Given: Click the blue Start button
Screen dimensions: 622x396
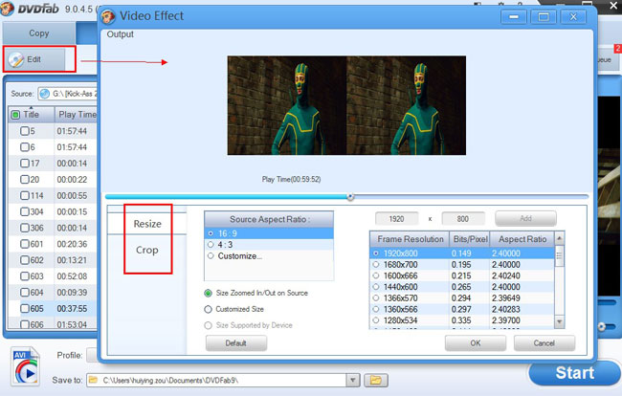Looking at the screenshot, I should (574, 373).
